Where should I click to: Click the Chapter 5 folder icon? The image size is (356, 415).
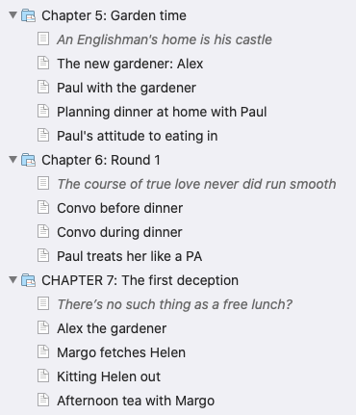pyautogui.click(x=28, y=15)
